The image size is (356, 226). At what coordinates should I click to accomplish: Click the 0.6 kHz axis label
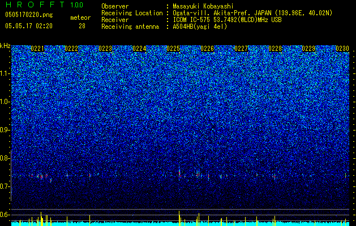coord(5,215)
